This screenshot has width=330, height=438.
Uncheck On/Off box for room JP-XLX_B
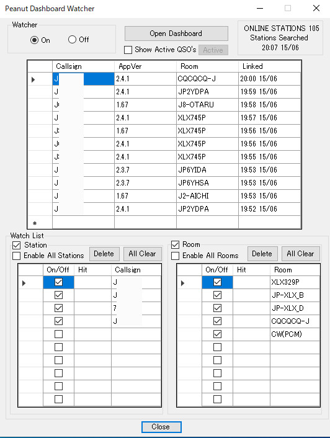pyautogui.click(x=217, y=295)
